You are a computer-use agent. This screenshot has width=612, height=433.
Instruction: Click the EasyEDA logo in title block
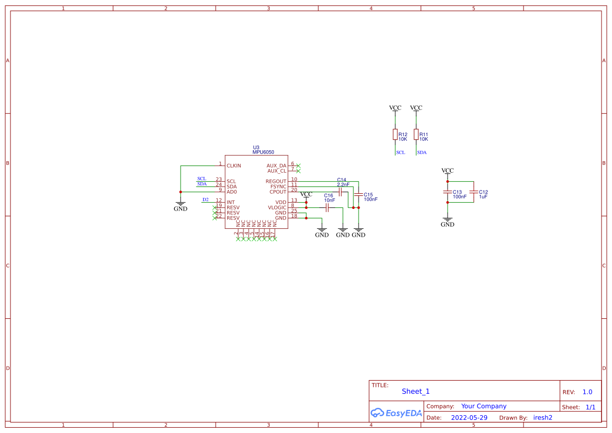point(396,413)
